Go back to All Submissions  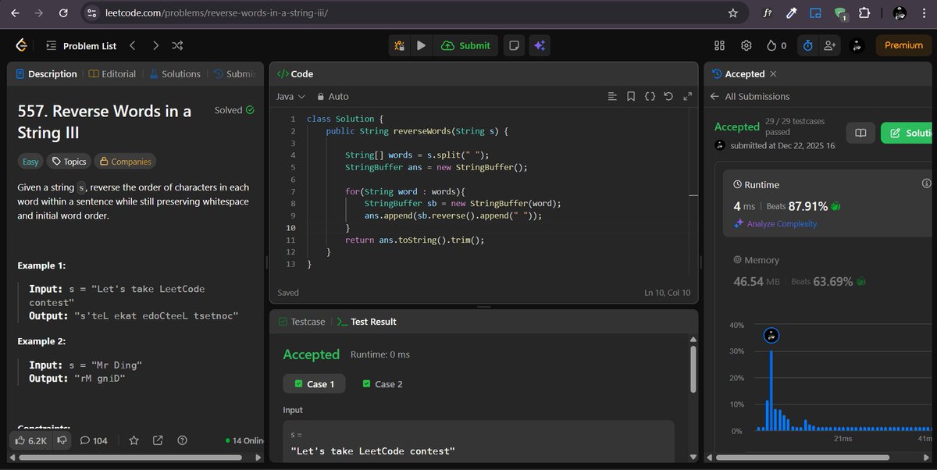click(x=750, y=97)
